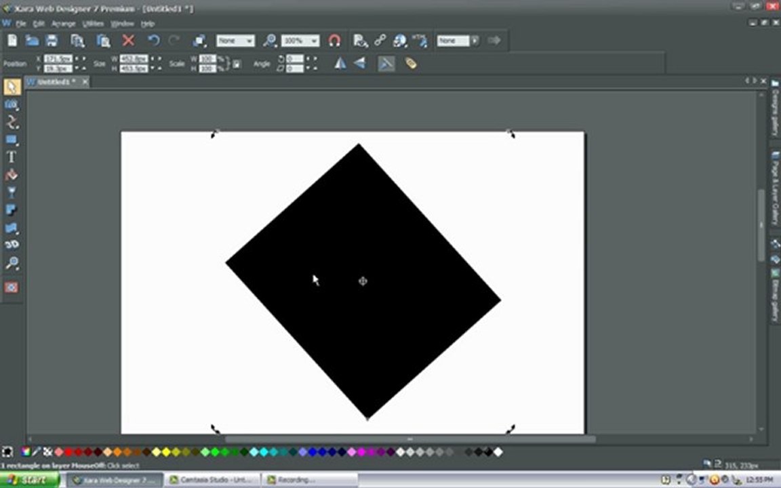Viewport: 781px width, 488px height.
Task: Select the Rectangle tool
Action: pos(12,140)
